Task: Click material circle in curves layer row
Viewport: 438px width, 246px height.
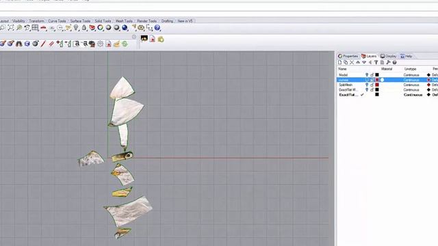Action: click(x=383, y=80)
